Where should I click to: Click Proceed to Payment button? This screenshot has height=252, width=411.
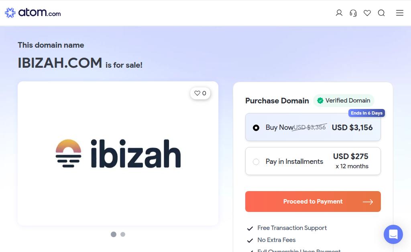pos(313,202)
